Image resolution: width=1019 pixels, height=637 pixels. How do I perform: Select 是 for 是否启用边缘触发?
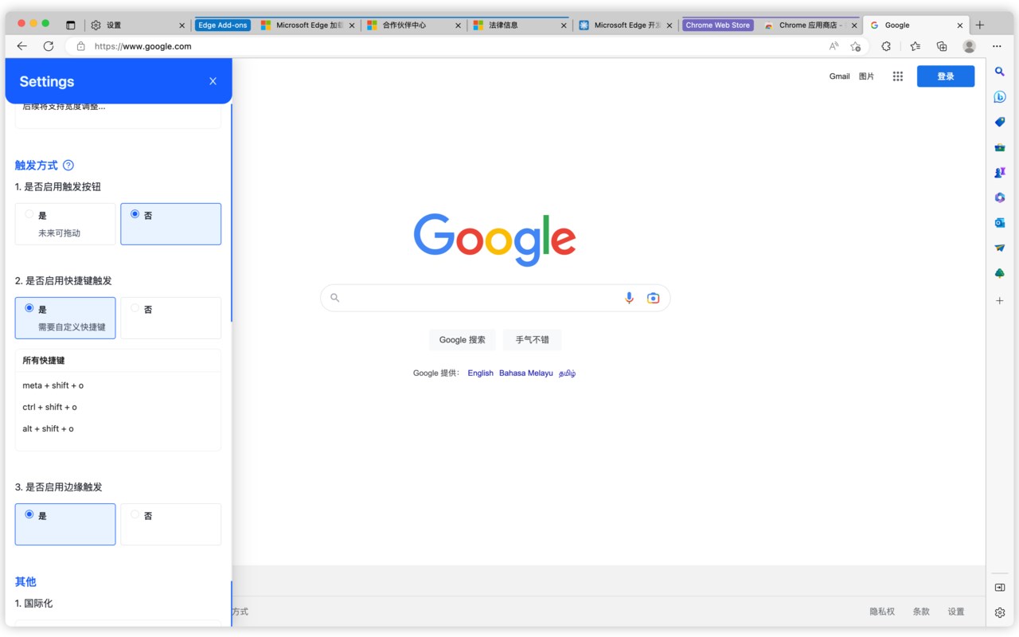point(65,524)
